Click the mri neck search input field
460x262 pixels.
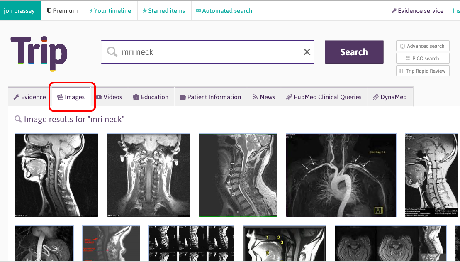click(207, 52)
